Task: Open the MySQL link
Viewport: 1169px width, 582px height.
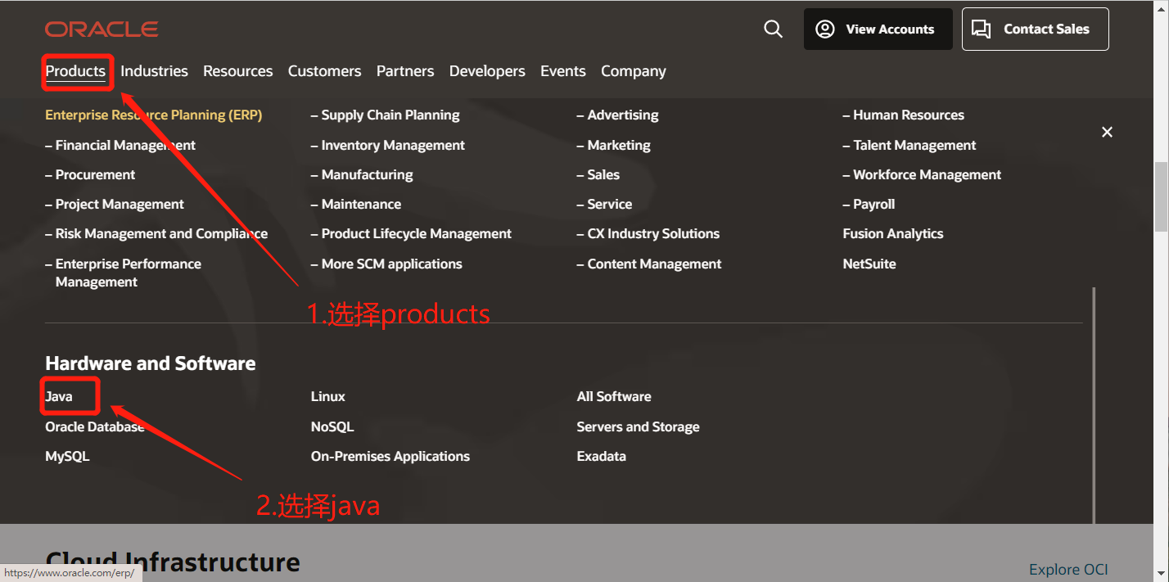Action: (x=67, y=457)
